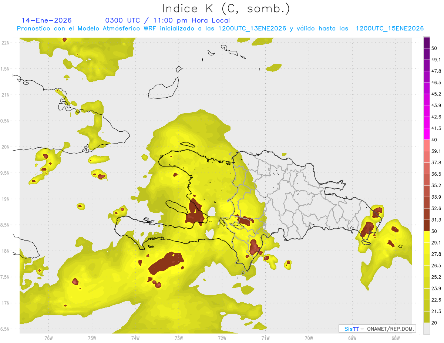The image size is (444, 343).
Task: Click the "35.2" colorbar value
Action: [436, 185]
